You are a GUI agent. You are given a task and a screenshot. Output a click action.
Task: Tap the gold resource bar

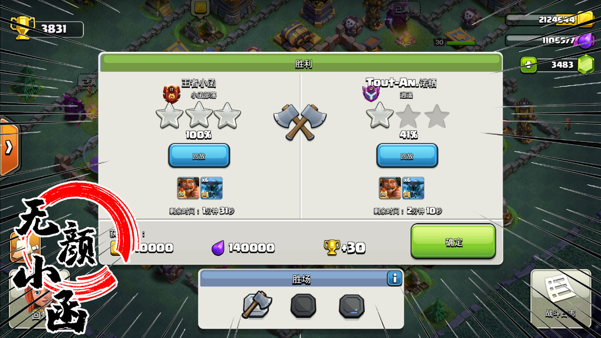[549, 20]
